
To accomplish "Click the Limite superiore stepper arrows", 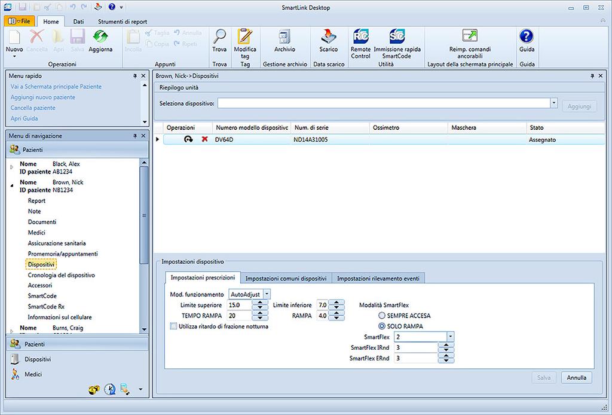I will [x=260, y=305].
